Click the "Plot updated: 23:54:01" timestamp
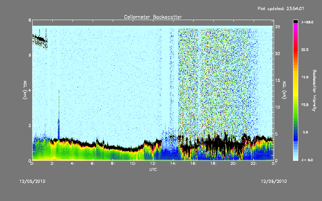 click(x=281, y=8)
